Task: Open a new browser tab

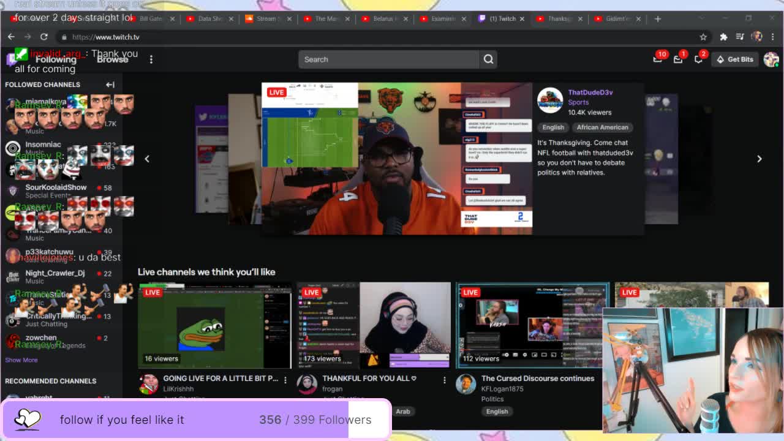Action: pos(657,18)
